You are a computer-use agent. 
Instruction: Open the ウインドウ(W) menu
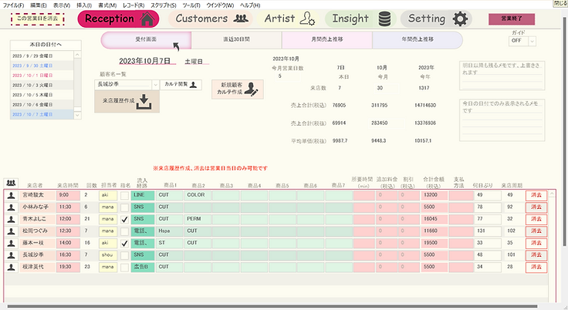coord(220,5)
